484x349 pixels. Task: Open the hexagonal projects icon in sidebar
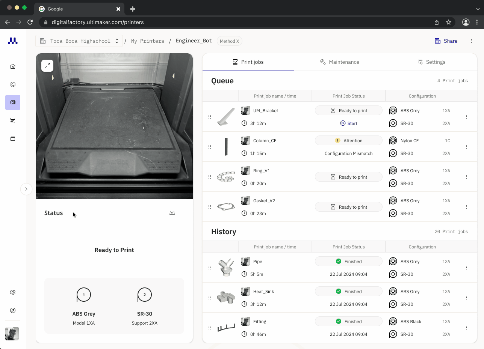click(x=12, y=84)
